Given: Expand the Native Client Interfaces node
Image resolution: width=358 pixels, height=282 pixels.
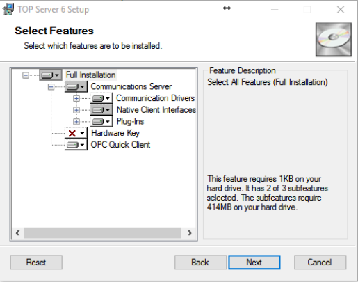Looking at the screenshot, I should click(x=76, y=110).
